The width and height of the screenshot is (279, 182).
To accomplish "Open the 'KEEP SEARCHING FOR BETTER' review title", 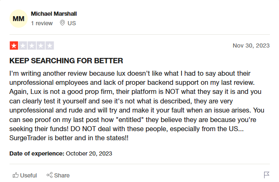I will click(66, 61).
